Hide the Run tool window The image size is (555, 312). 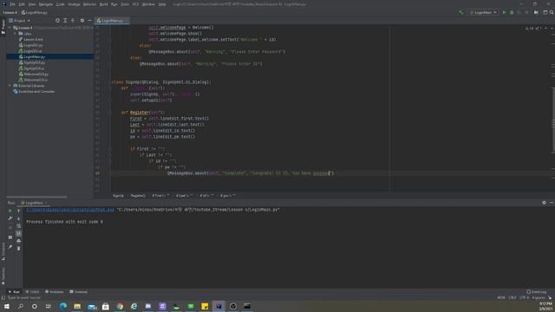552,203
